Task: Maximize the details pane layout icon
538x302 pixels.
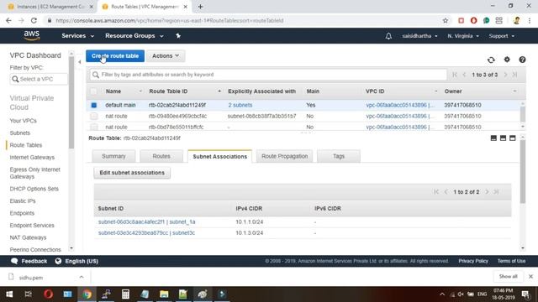Action: [x=512, y=138]
